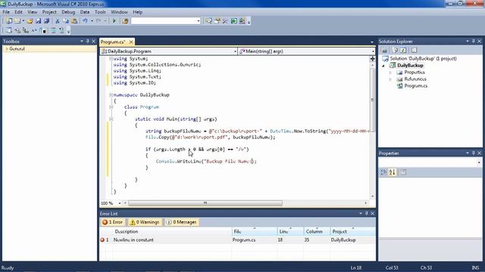The width and height of the screenshot is (485, 272).
Task: Select the Program.cs editor tab
Action: click(113, 42)
